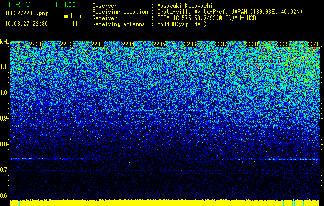Click time marker 2234

(129, 44)
